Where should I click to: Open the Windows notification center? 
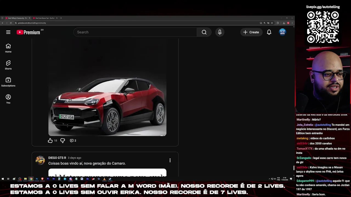(x=291, y=179)
